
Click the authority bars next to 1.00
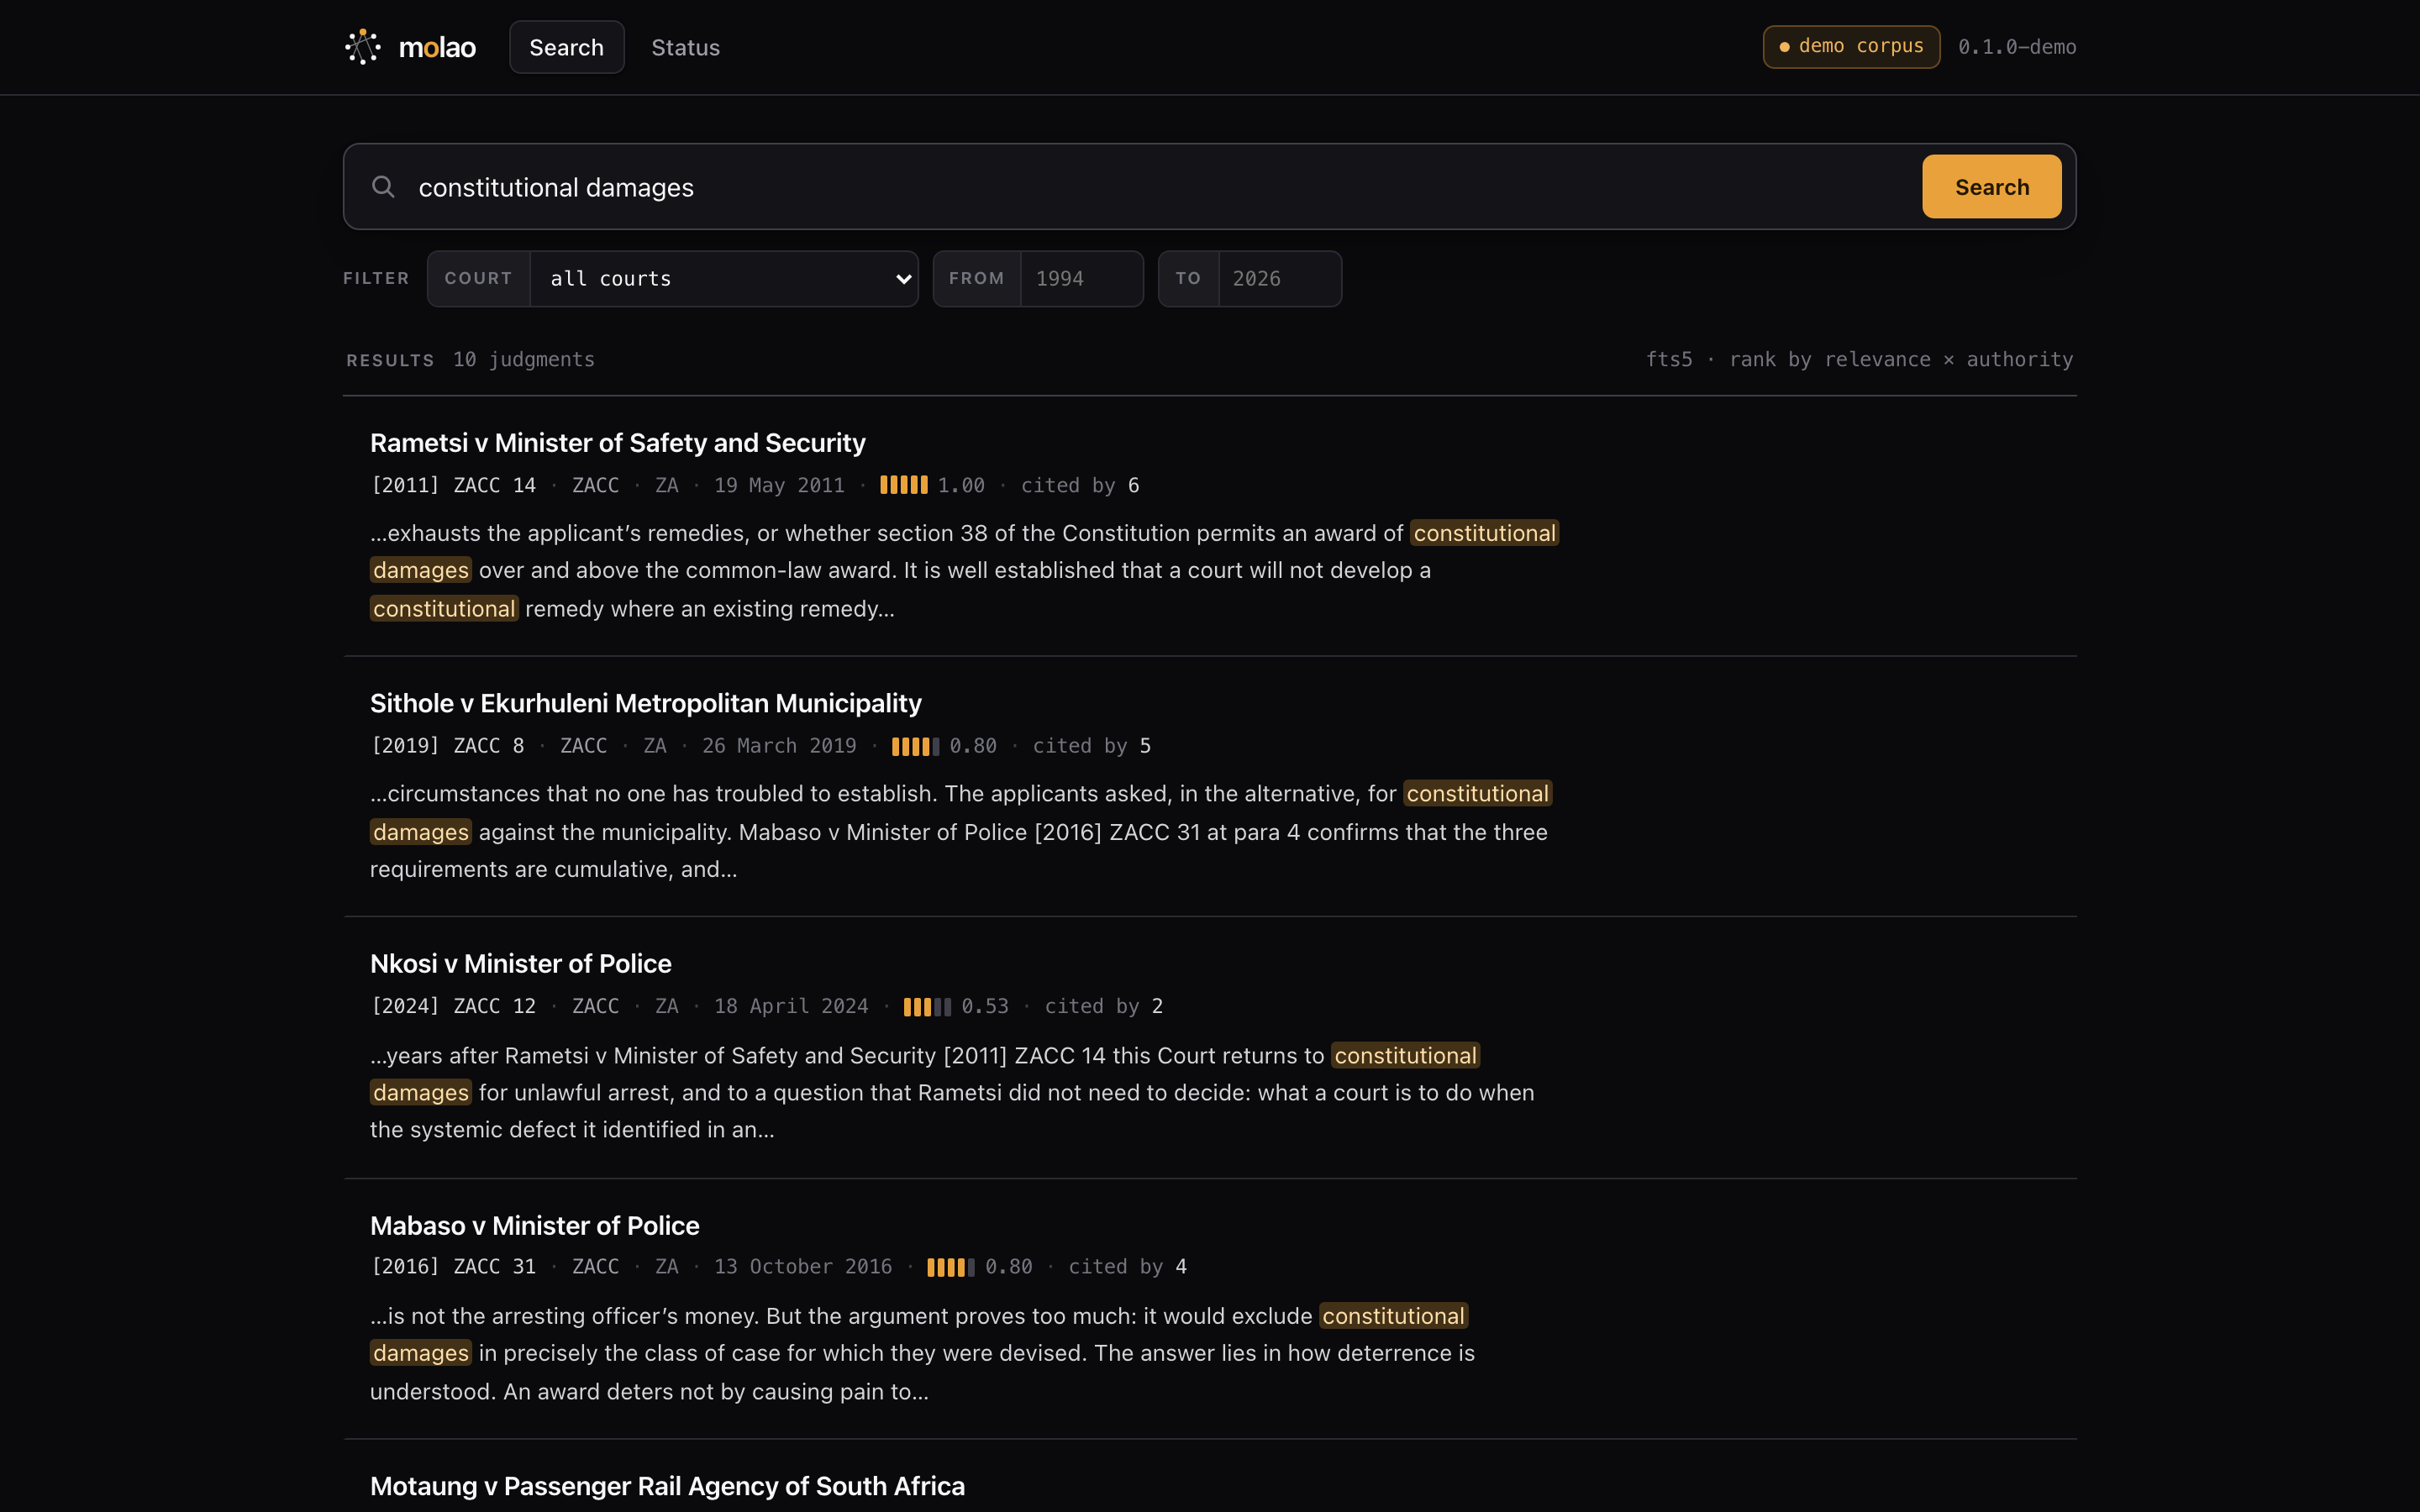point(904,485)
